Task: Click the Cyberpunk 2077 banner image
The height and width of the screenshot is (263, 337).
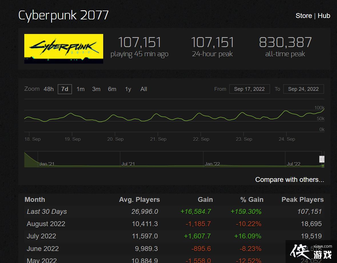Action: [63, 49]
